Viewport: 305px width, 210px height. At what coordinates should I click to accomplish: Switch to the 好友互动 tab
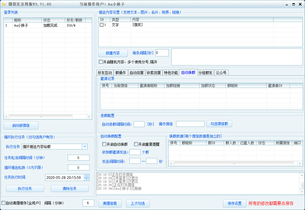click(105, 73)
